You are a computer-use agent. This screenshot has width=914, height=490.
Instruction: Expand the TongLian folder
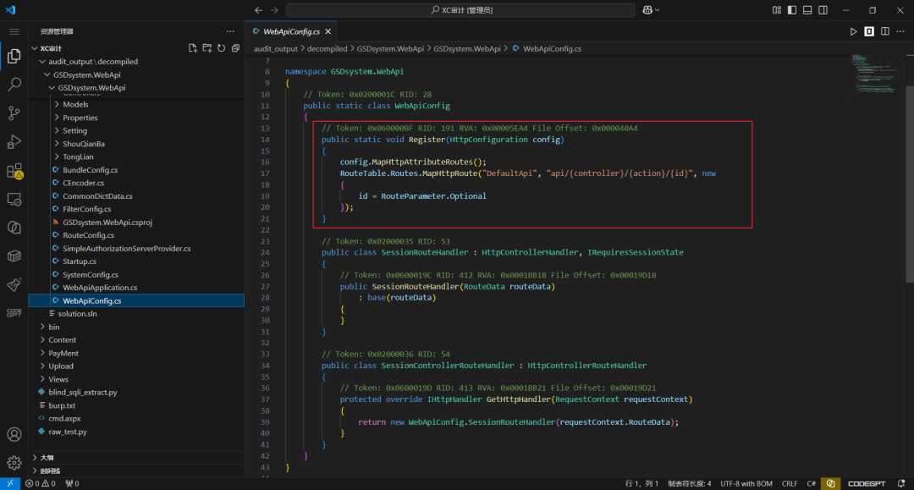click(57, 157)
